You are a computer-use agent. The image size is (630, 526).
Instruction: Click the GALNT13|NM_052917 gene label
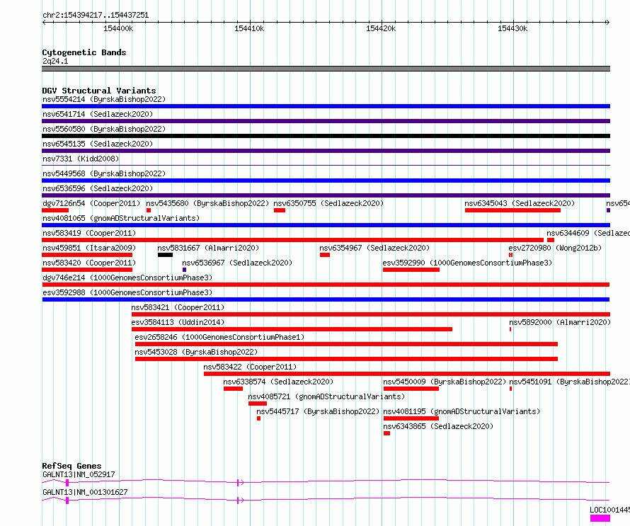[x=79, y=474]
